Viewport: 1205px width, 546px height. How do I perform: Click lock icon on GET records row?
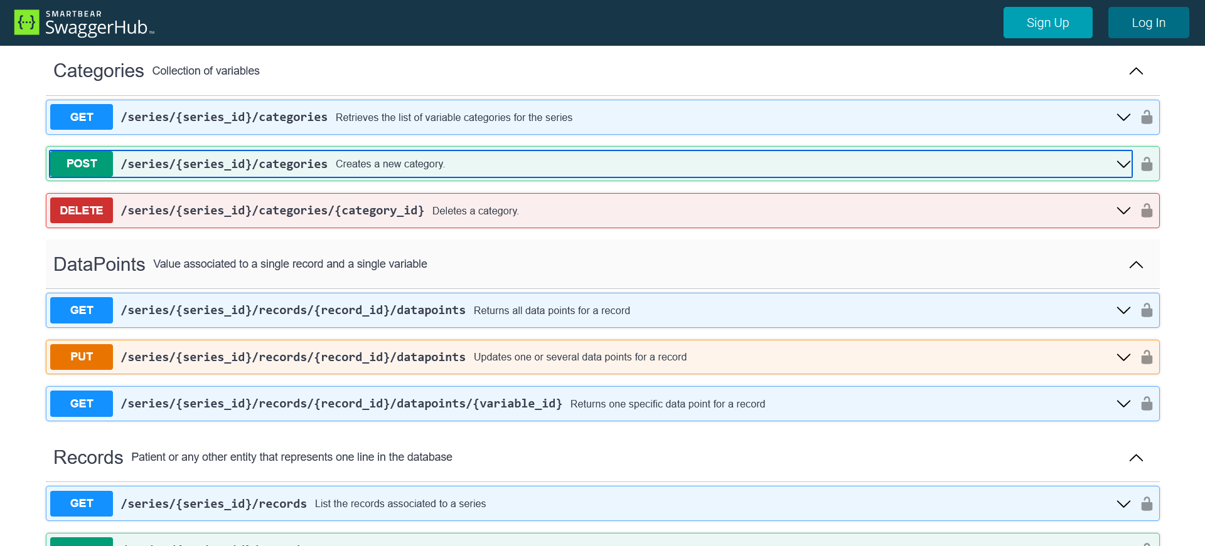[x=1147, y=503]
